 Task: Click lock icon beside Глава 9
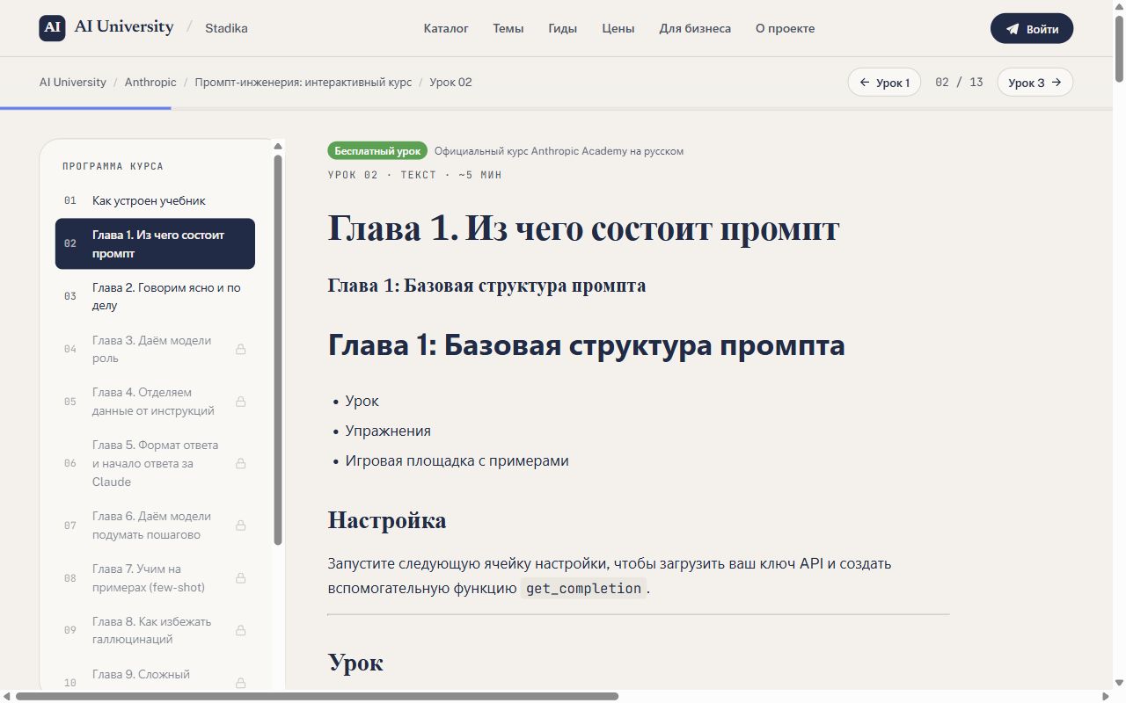[x=241, y=683]
